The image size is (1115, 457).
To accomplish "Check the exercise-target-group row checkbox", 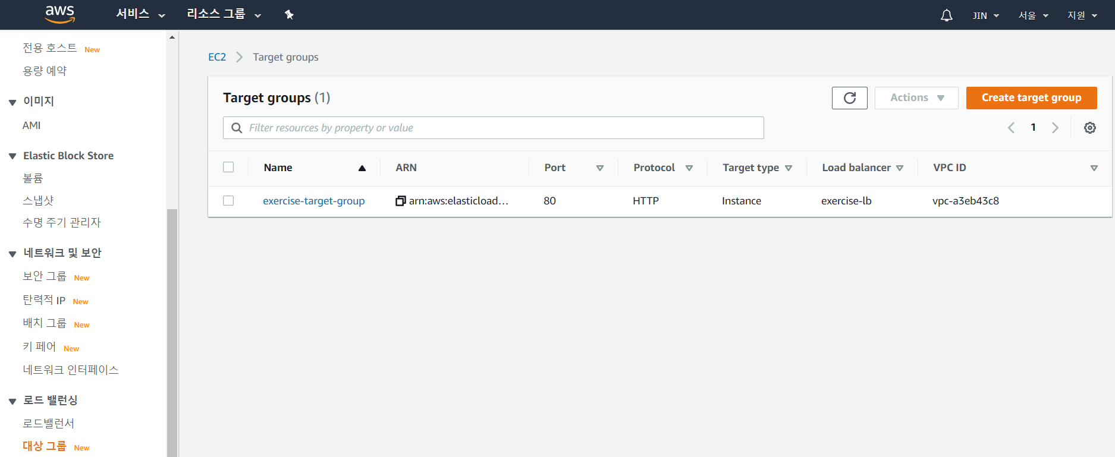I will (x=228, y=201).
